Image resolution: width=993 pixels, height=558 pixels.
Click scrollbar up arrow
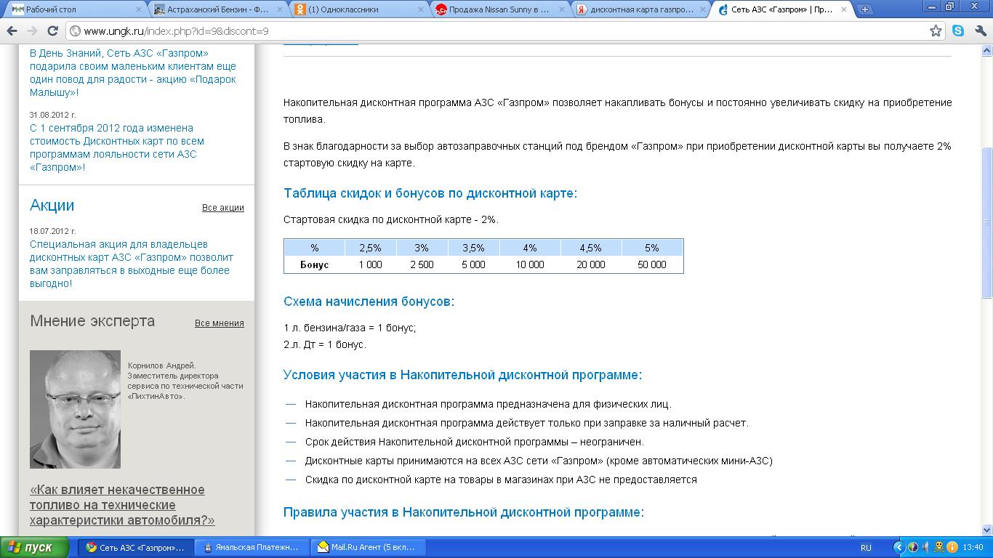[986, 51]
